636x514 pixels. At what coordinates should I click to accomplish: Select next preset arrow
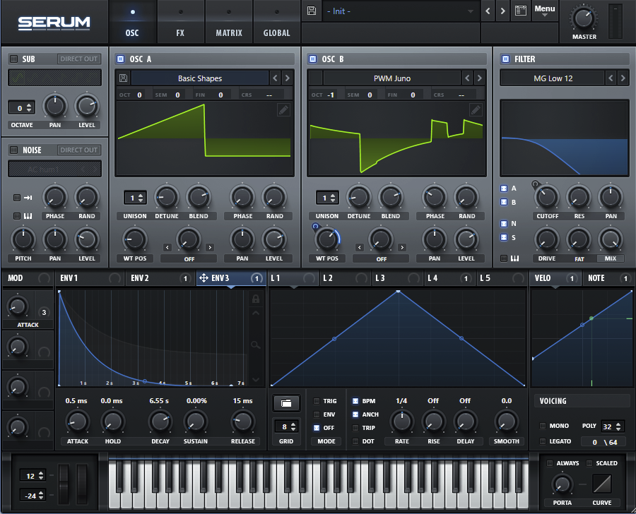[x=502, y=11]
